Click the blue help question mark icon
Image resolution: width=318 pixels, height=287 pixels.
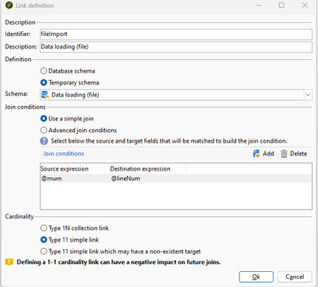point(44,141)
